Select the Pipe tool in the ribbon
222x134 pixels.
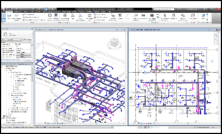tap(73, 15)
